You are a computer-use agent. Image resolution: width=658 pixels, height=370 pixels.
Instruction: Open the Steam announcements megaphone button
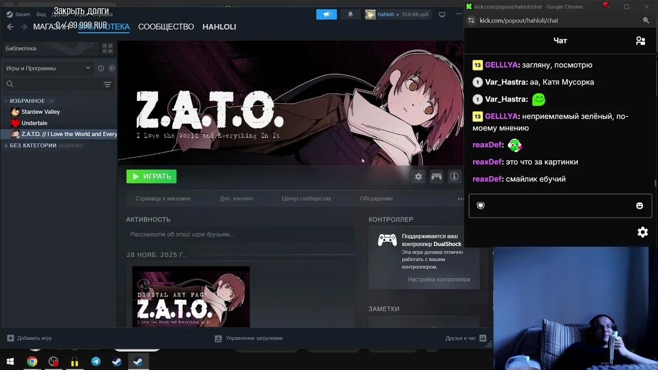click(326, 14)
